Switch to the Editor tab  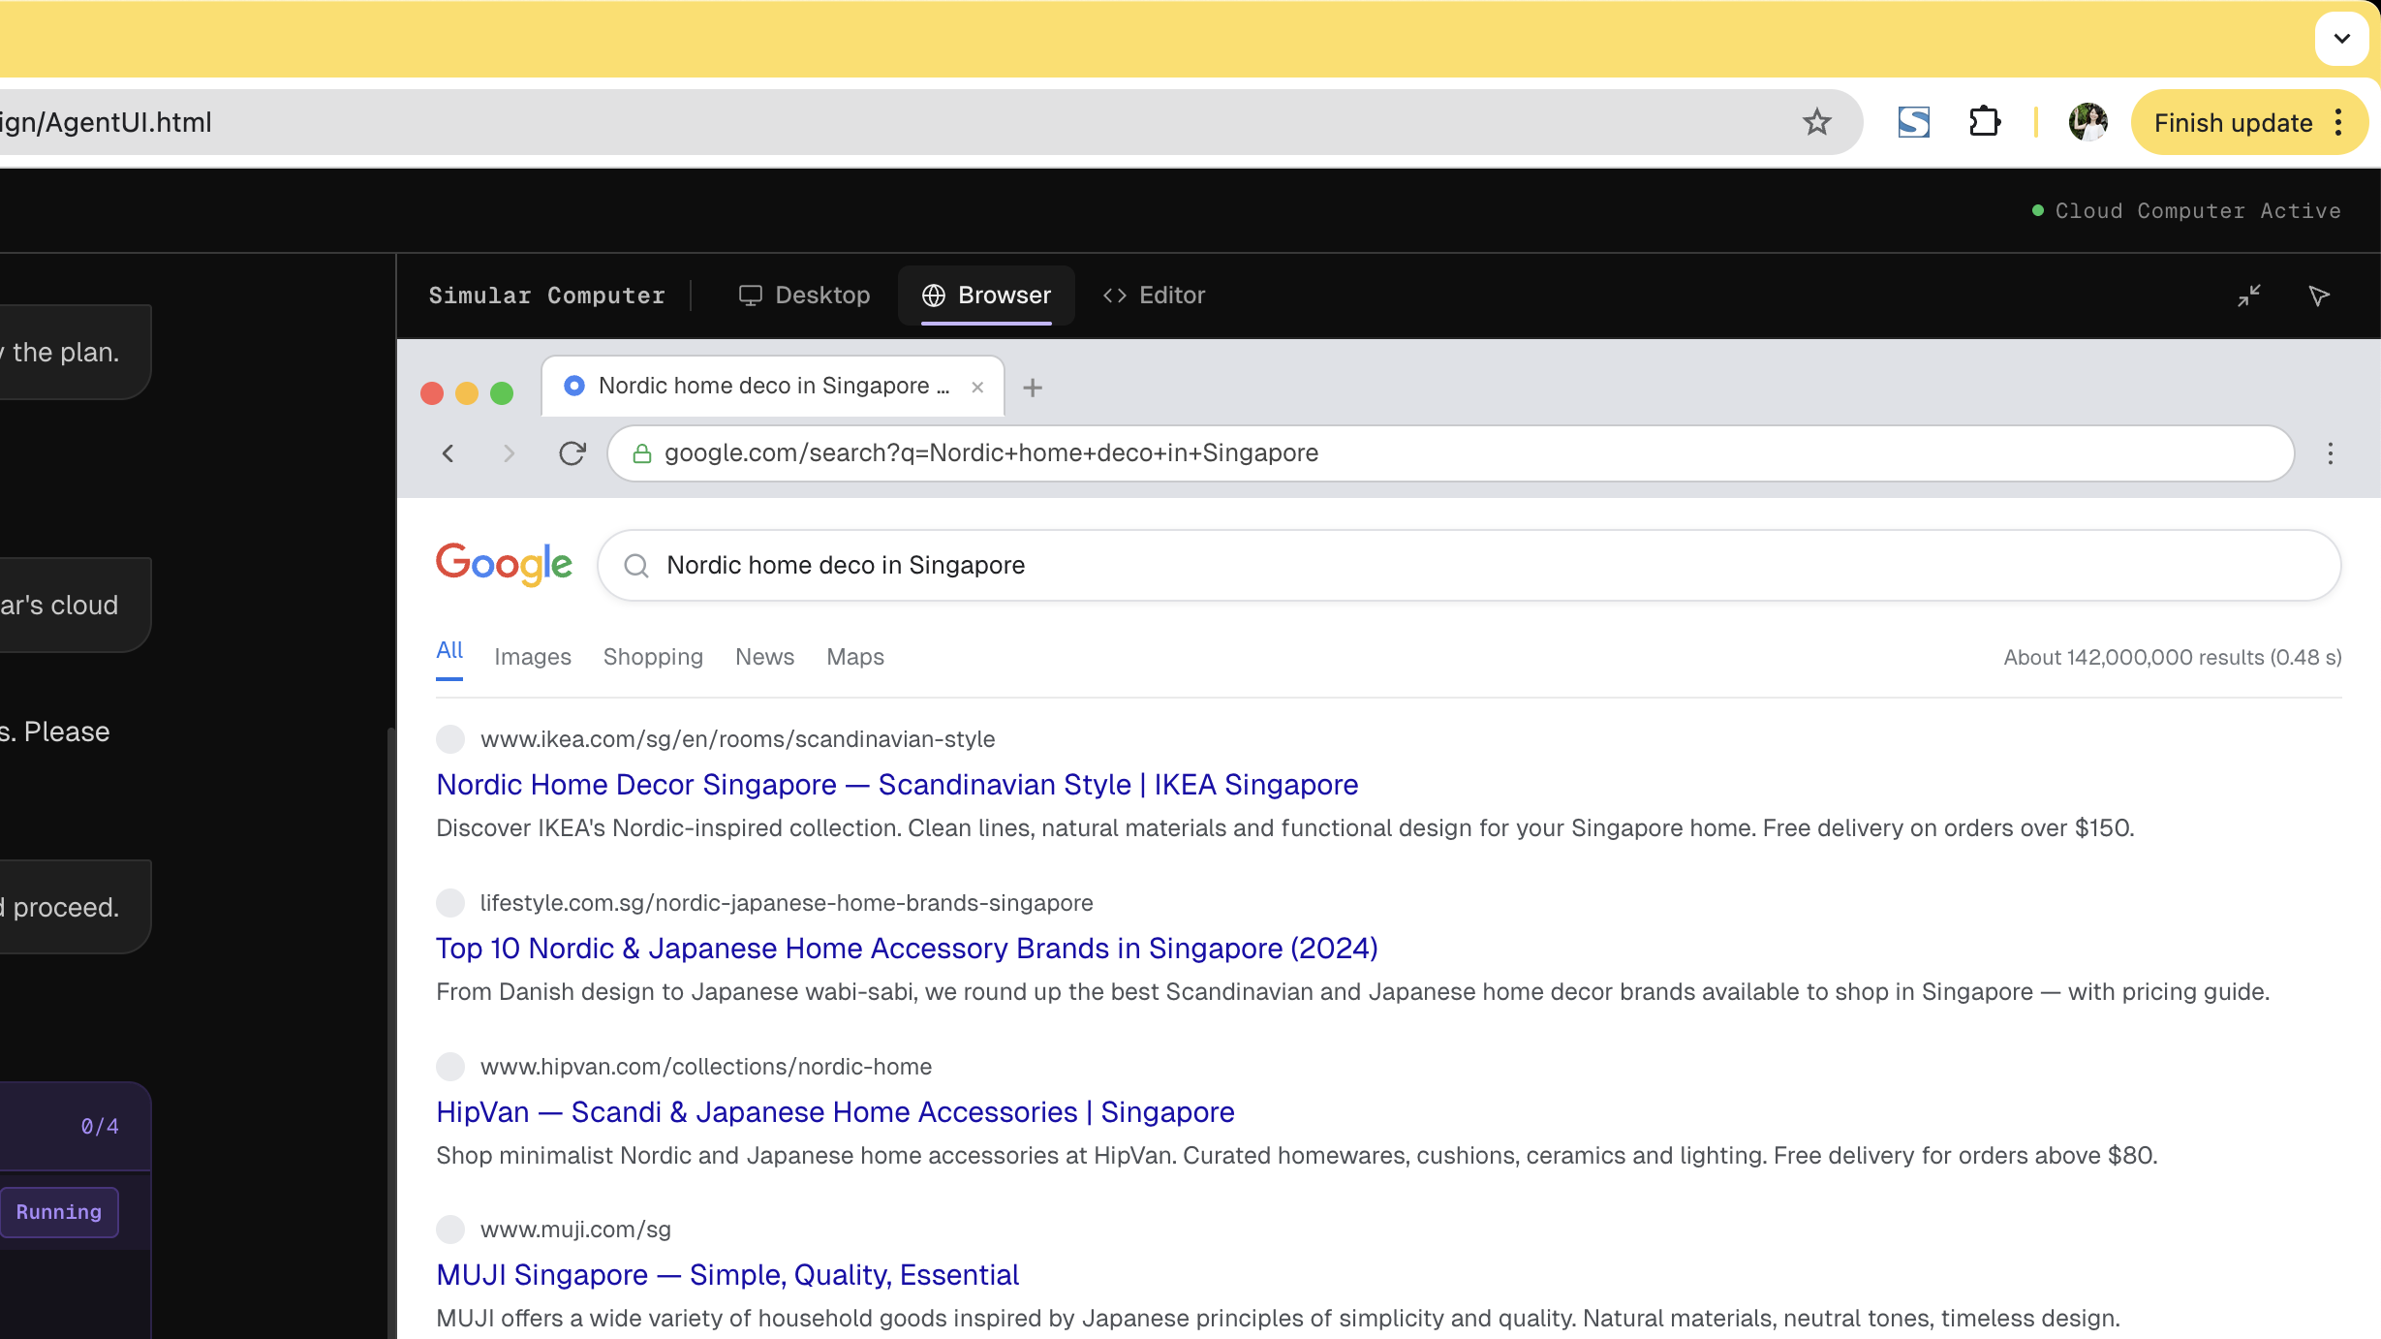tap(1155, 296)
